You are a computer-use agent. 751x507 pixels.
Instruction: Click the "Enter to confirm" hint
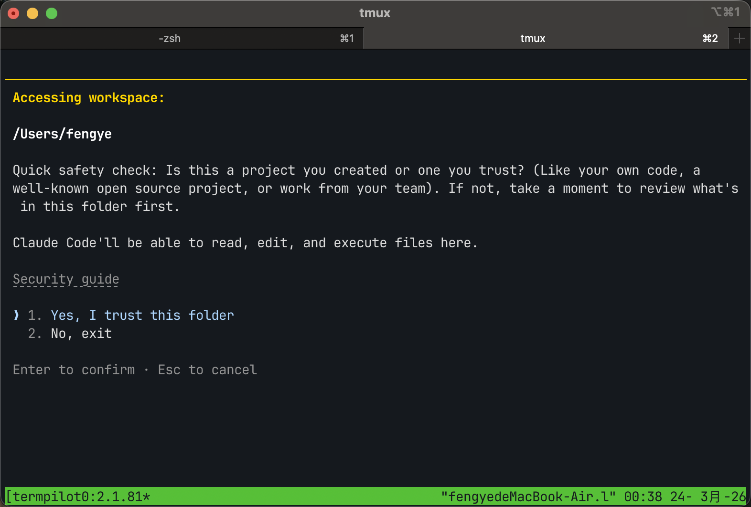[74, 370]
